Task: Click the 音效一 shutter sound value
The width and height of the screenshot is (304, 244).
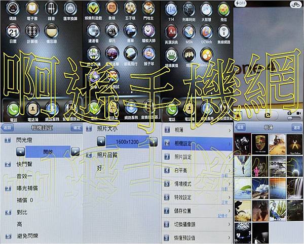Action: [x=24, y=176]
